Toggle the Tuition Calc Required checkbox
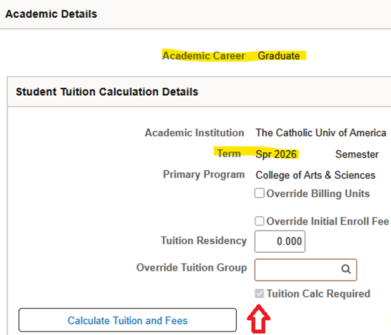Screen dimensions: 391x335 260,294
